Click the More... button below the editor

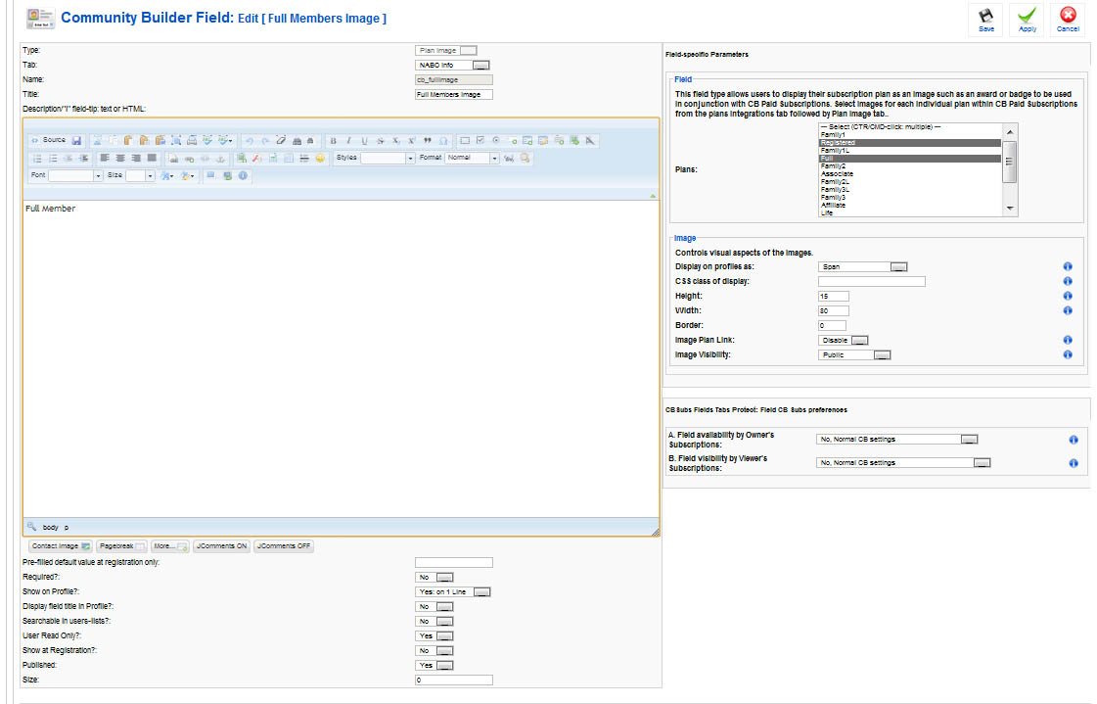pyautogui.click(x=170, y=546)
